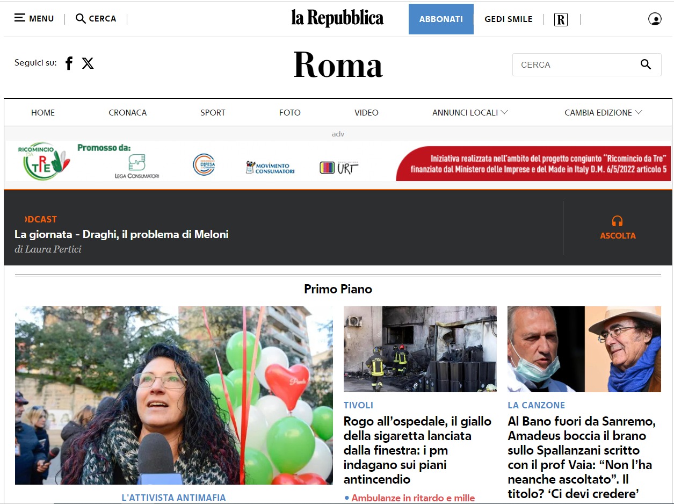Expand the ANNUNCI LOCALI dropdown
Image resolution: width=674 pixels, height=504 pixels.
(x=470, y=112)
